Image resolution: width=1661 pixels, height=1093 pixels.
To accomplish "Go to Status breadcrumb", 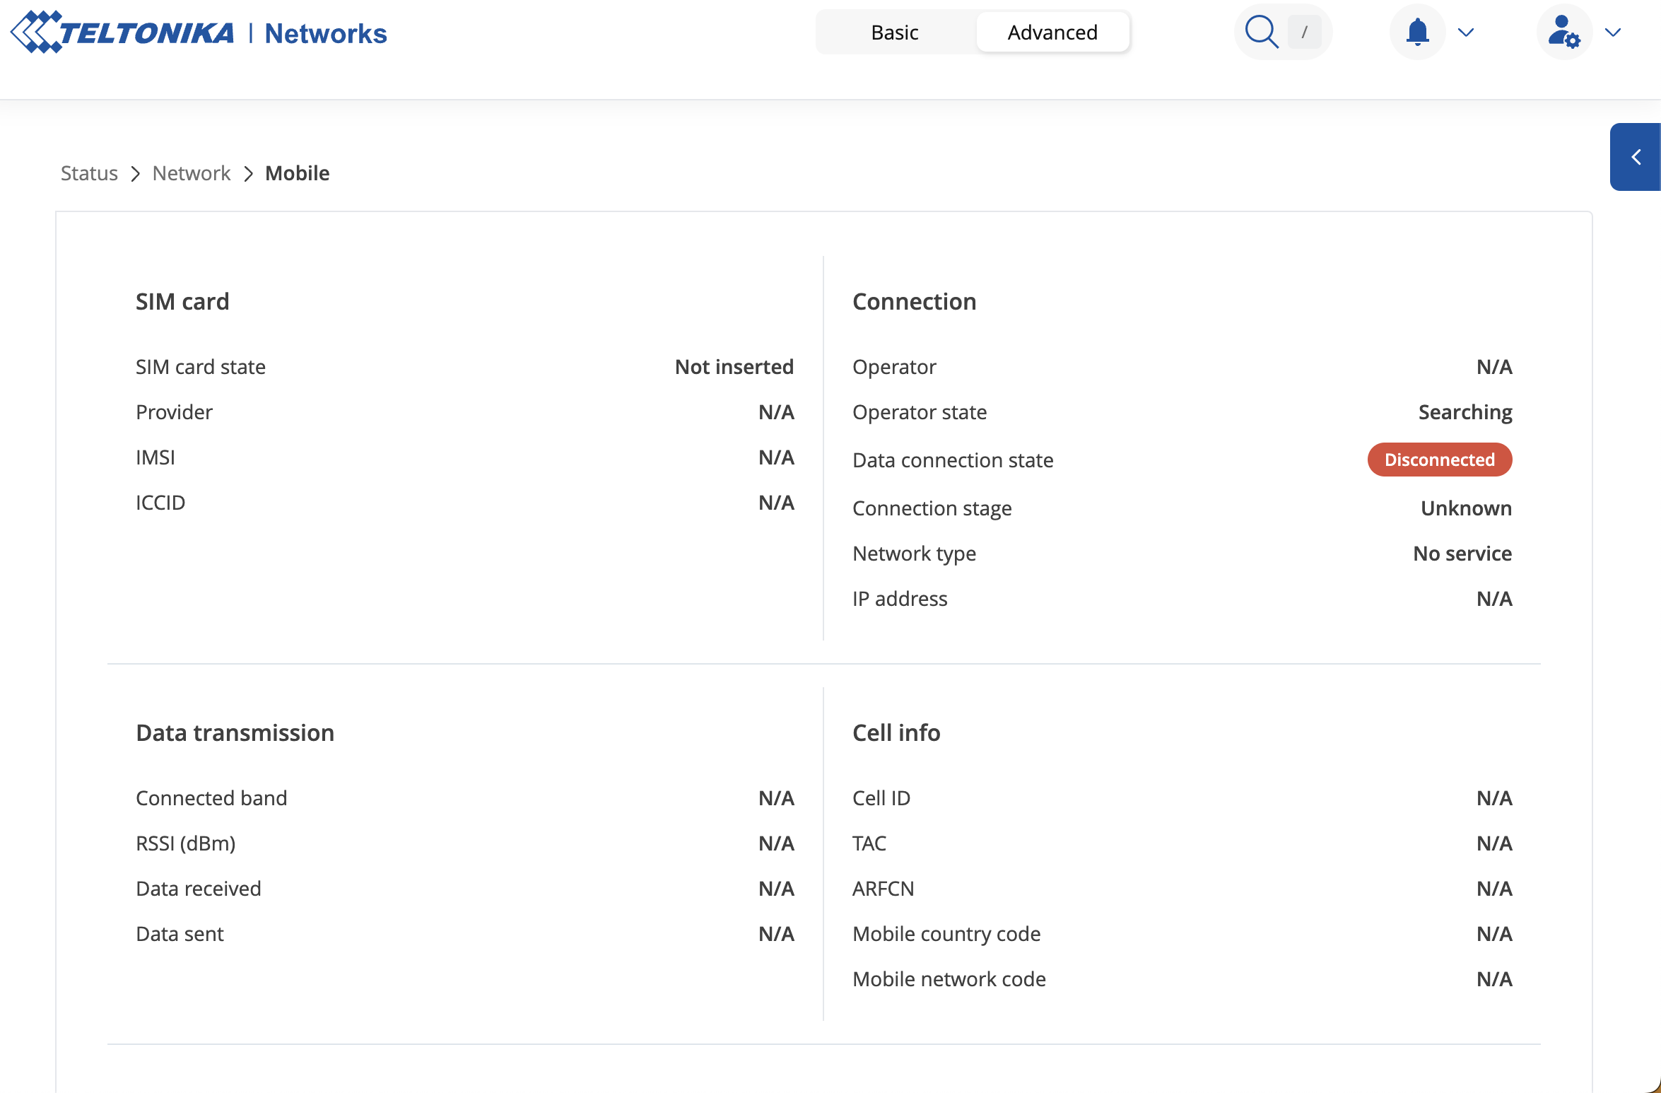I will 89,173.
